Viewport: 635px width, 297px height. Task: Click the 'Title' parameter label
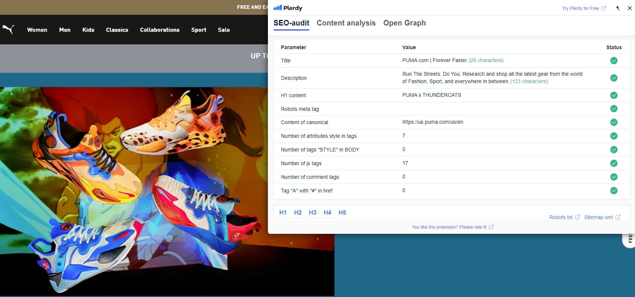click(286, 61)
